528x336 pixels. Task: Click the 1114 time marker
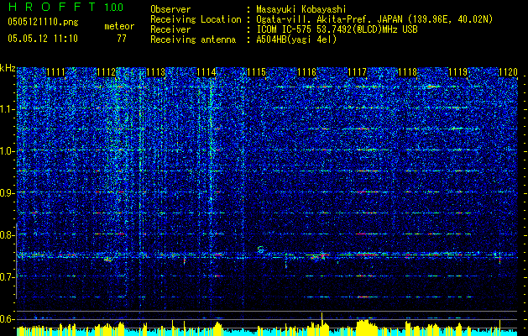pos(206,72)
